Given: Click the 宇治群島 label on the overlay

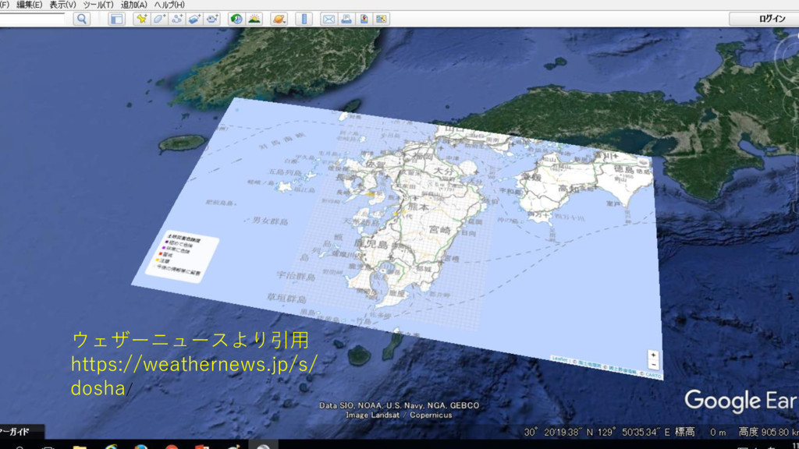Looking at the screenshot, I should tap(296, 276).
